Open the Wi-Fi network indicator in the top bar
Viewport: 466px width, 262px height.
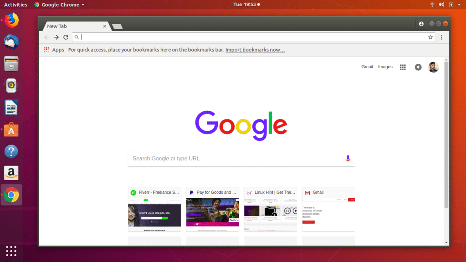[x=432, y=4]
